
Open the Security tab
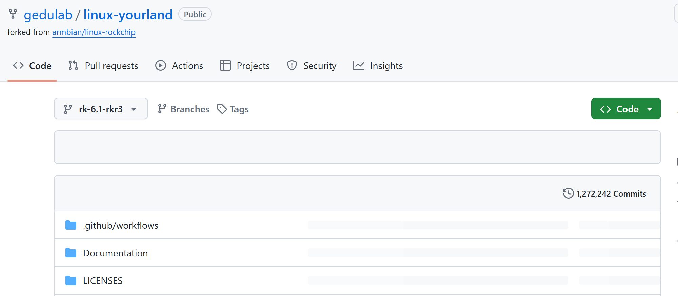point(312,66)
